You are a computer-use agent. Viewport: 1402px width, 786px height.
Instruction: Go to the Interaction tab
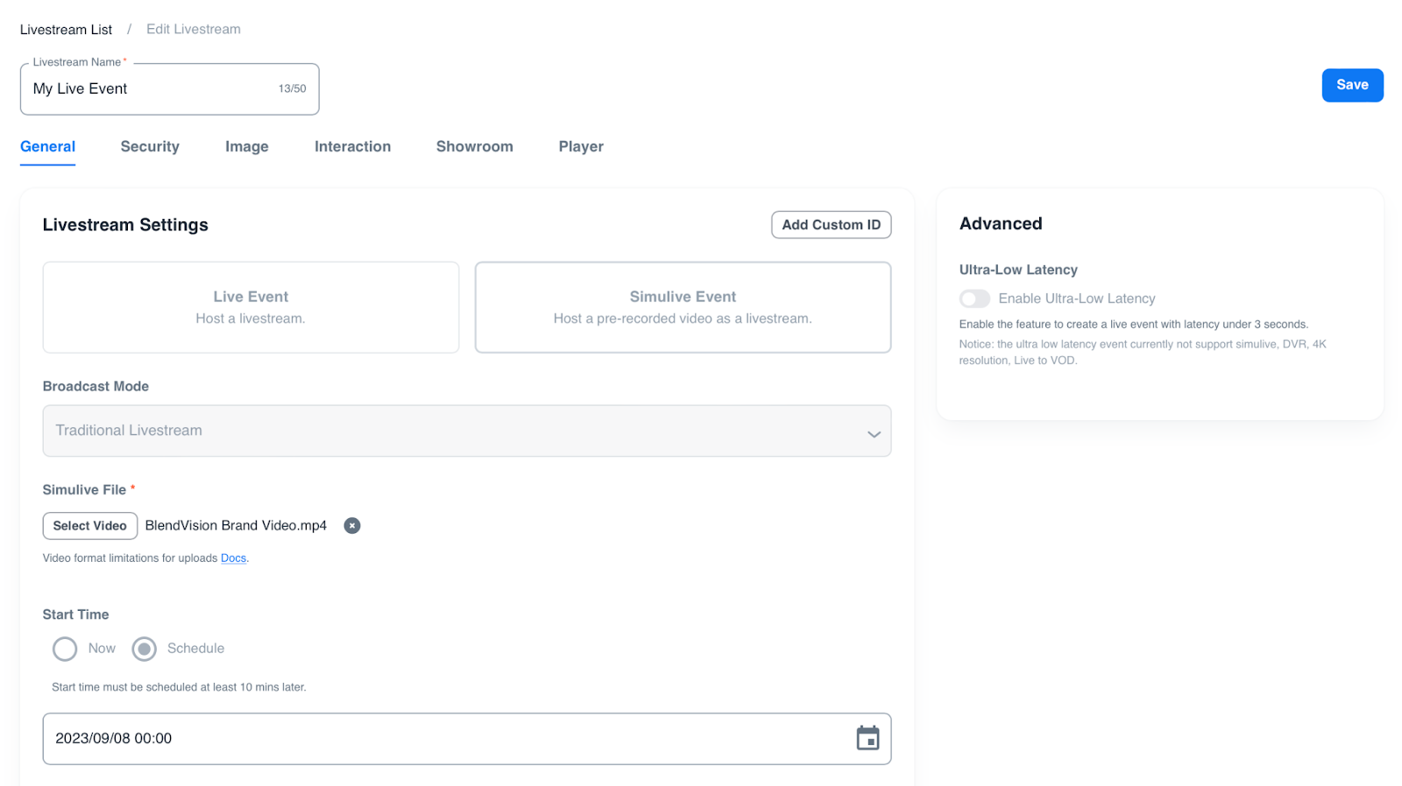pyautogui.click(x=352, y=146)
